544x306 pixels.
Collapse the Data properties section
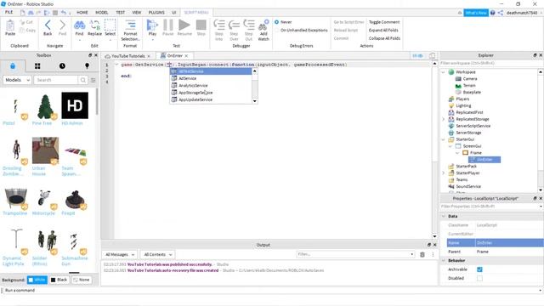coord(444,216)
